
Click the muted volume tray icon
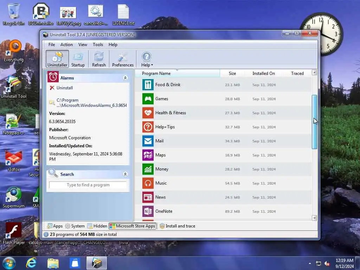point(327,264)
